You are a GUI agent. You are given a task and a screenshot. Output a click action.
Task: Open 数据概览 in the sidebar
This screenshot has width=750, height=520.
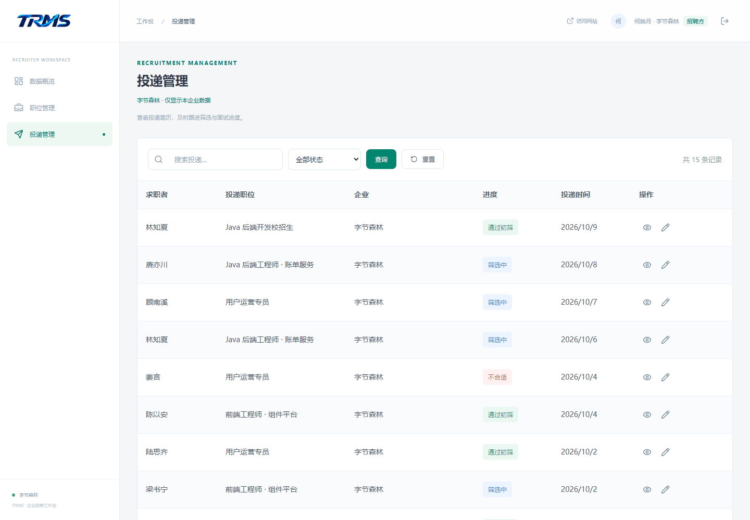(59, 81)
